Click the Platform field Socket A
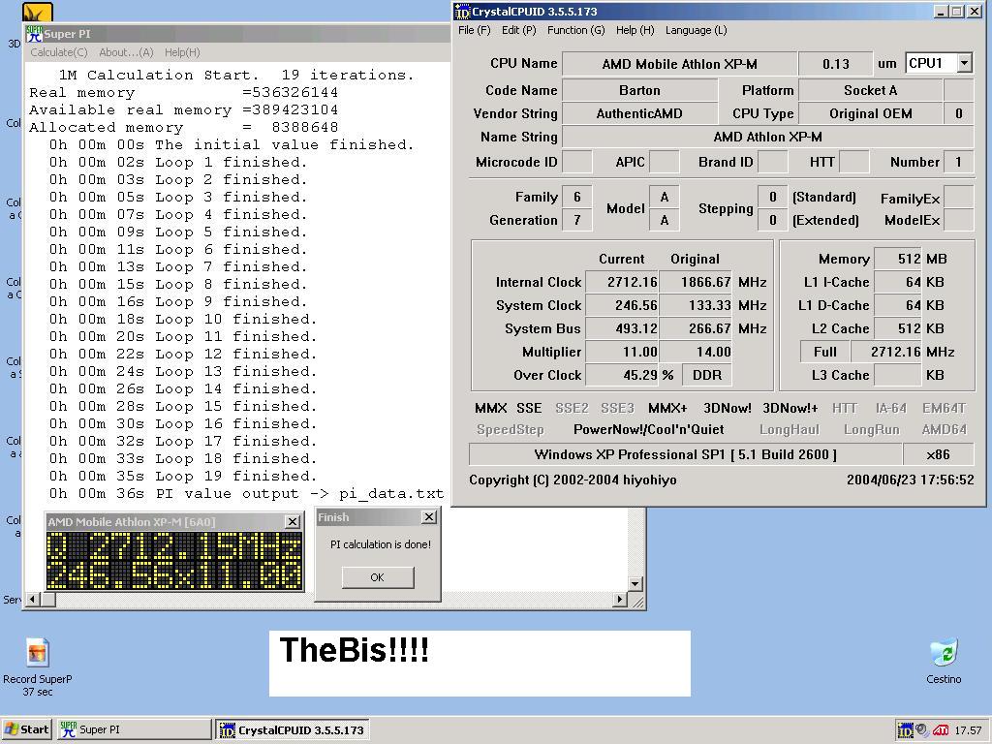This screenshot has height=744, width=992. point(871,90)
